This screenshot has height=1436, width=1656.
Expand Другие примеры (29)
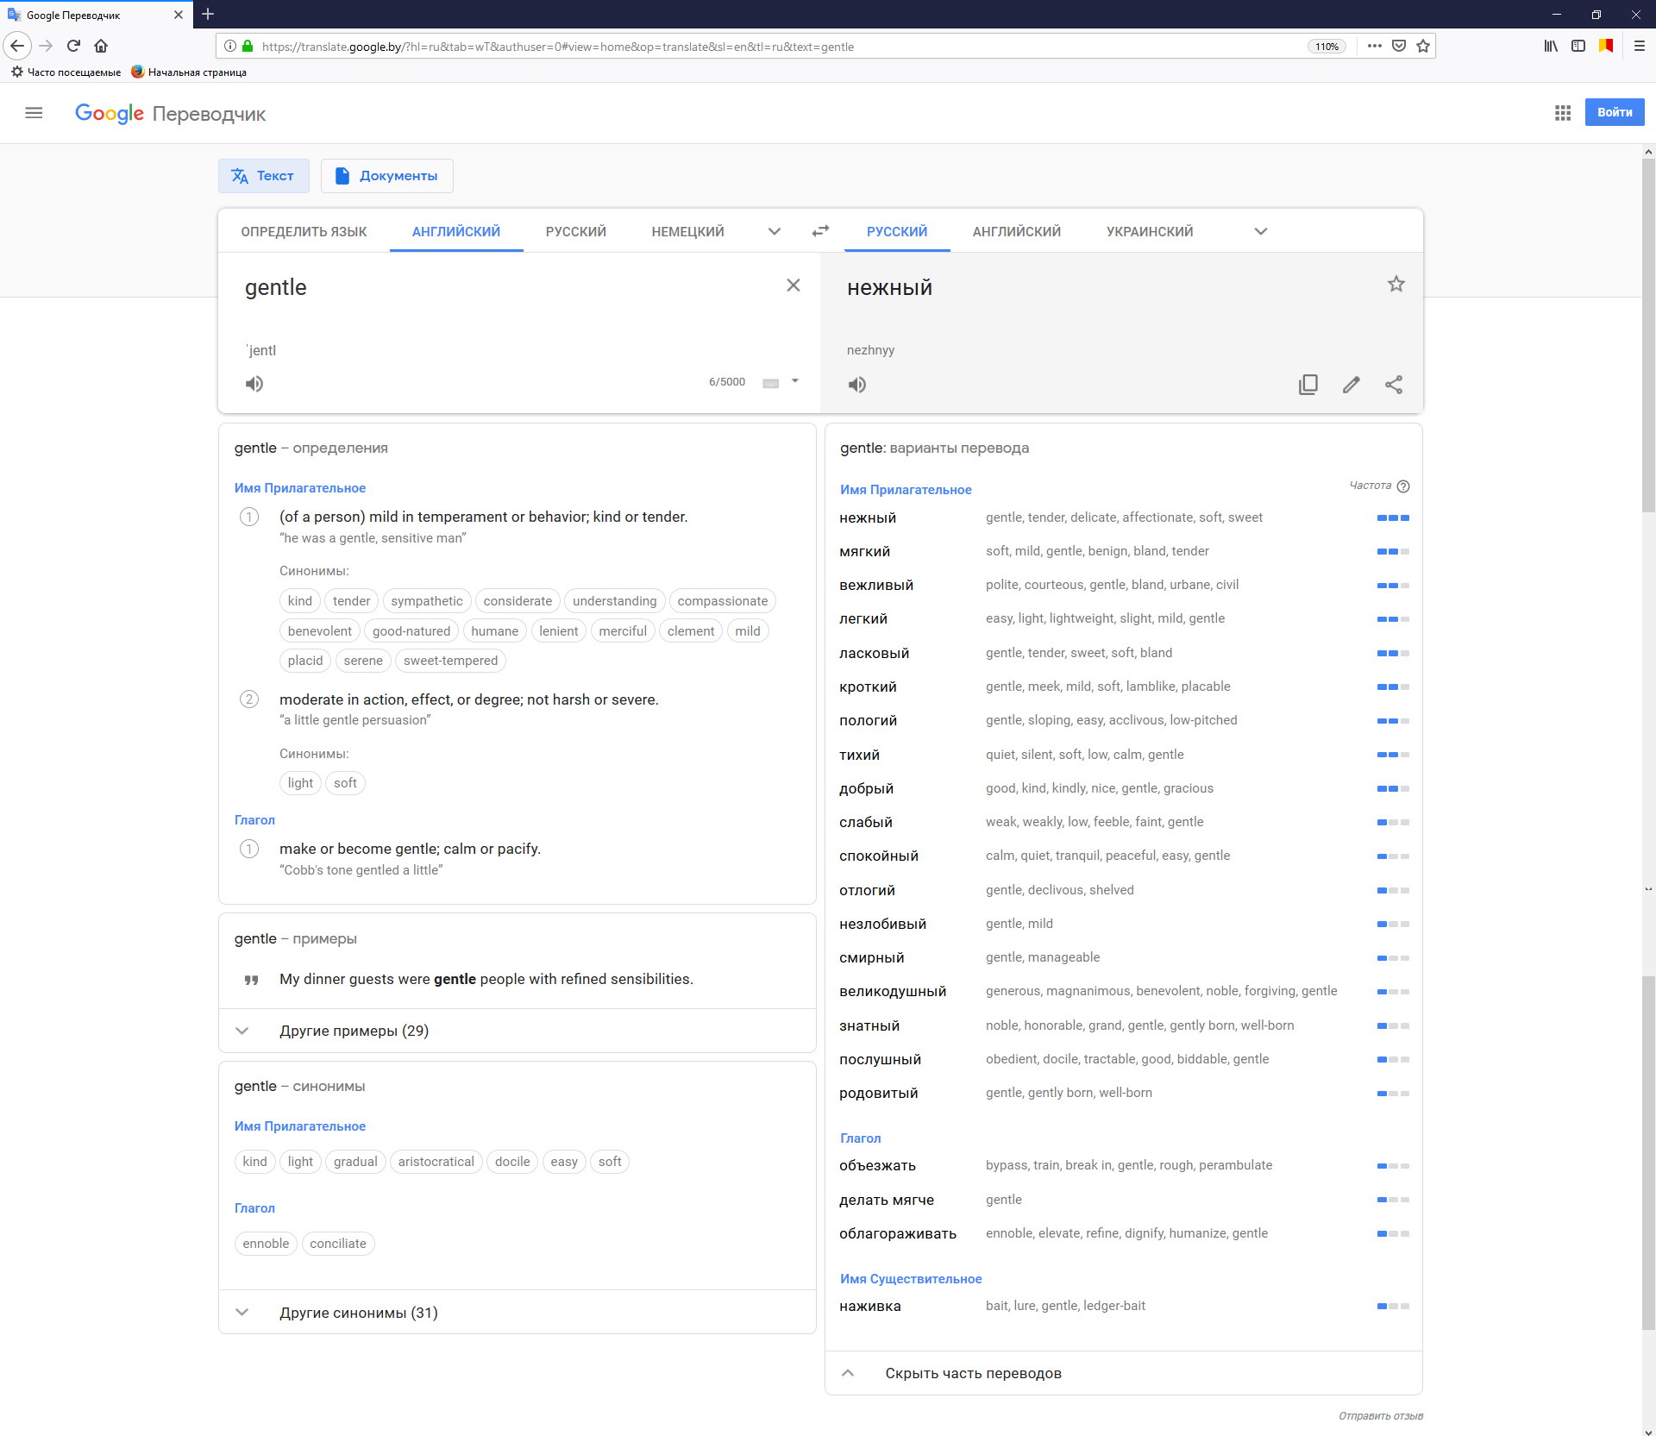coord(354,1031)
